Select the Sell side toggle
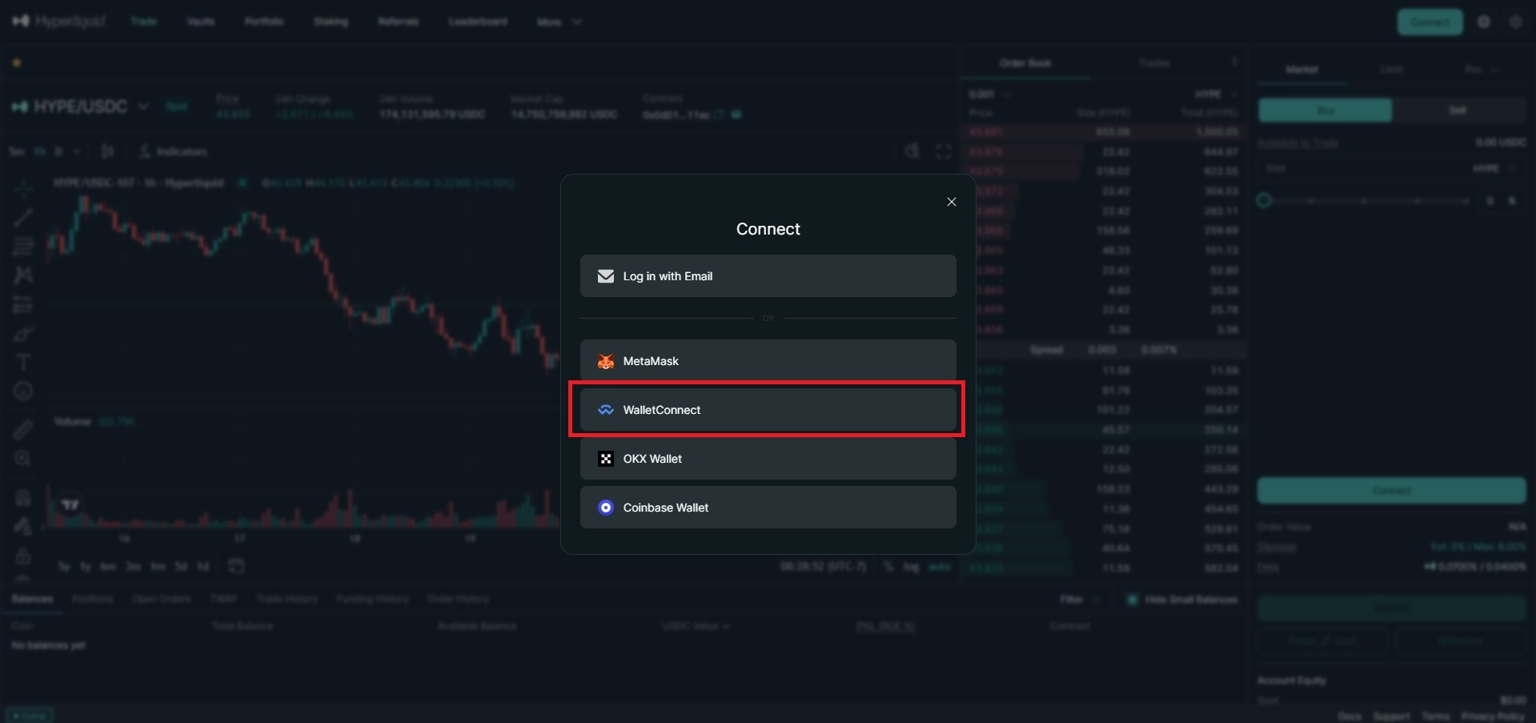Viewport: 1536px width, 723px height. pos(1458,110)
